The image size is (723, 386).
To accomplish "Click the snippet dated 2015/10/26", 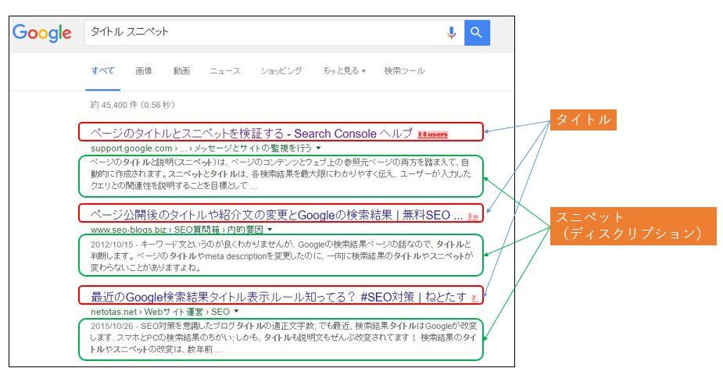I will pyautogui.click(x=284, y=337).
